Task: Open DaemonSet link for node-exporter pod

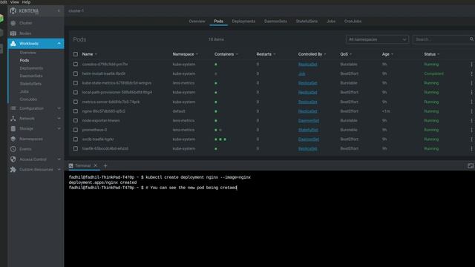Action: point(309,120)
